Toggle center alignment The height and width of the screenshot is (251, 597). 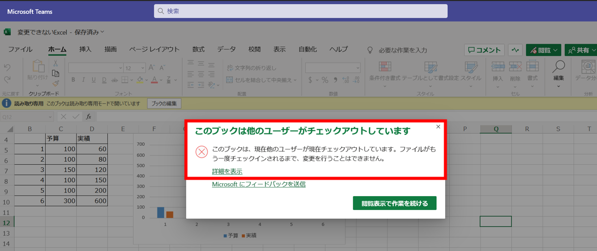201,73
